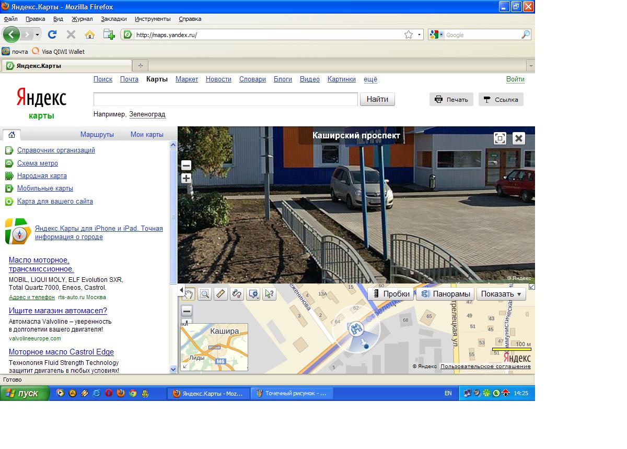
Task: Open Пользовательское соглашение link
Action: [x=485, y=367]
